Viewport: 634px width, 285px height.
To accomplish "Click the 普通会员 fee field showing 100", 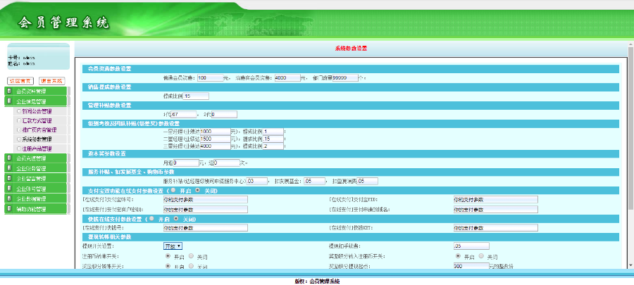I will 210,78.
